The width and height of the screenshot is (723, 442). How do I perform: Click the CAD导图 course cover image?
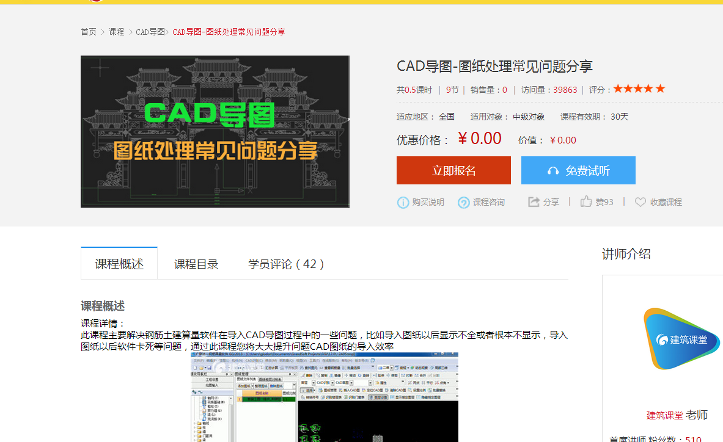click(215, 132)
